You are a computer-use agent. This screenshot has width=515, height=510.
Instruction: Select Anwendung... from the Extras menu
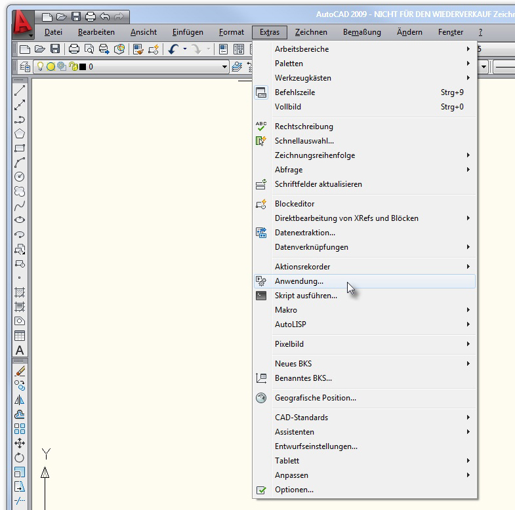tap(299, 281)
